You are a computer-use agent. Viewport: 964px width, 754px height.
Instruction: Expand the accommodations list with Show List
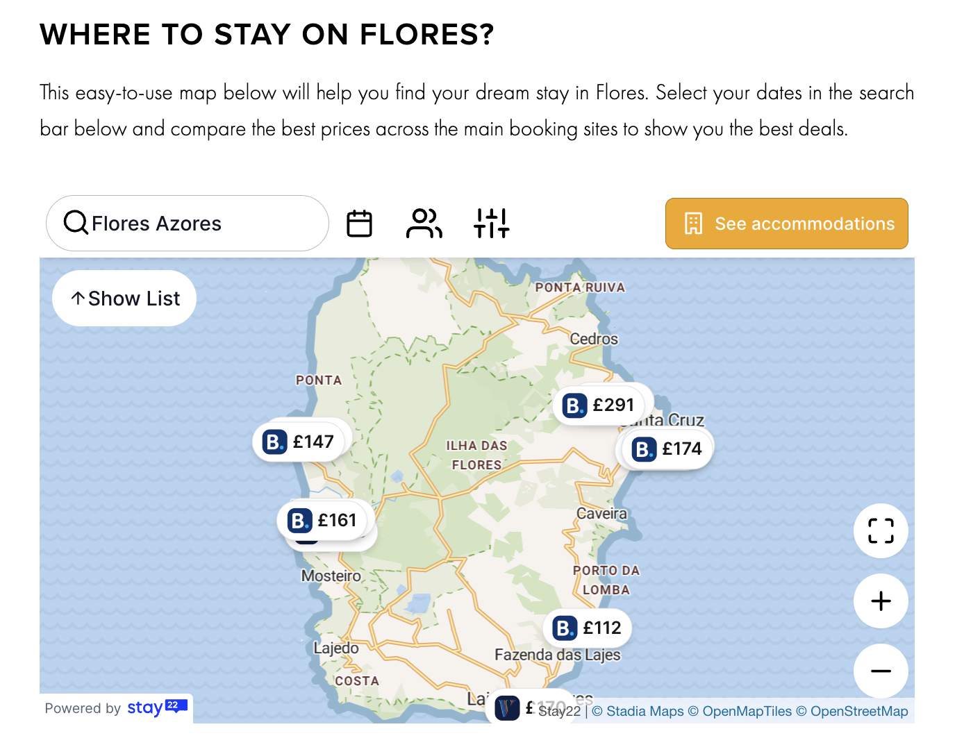tap(124, 298)
